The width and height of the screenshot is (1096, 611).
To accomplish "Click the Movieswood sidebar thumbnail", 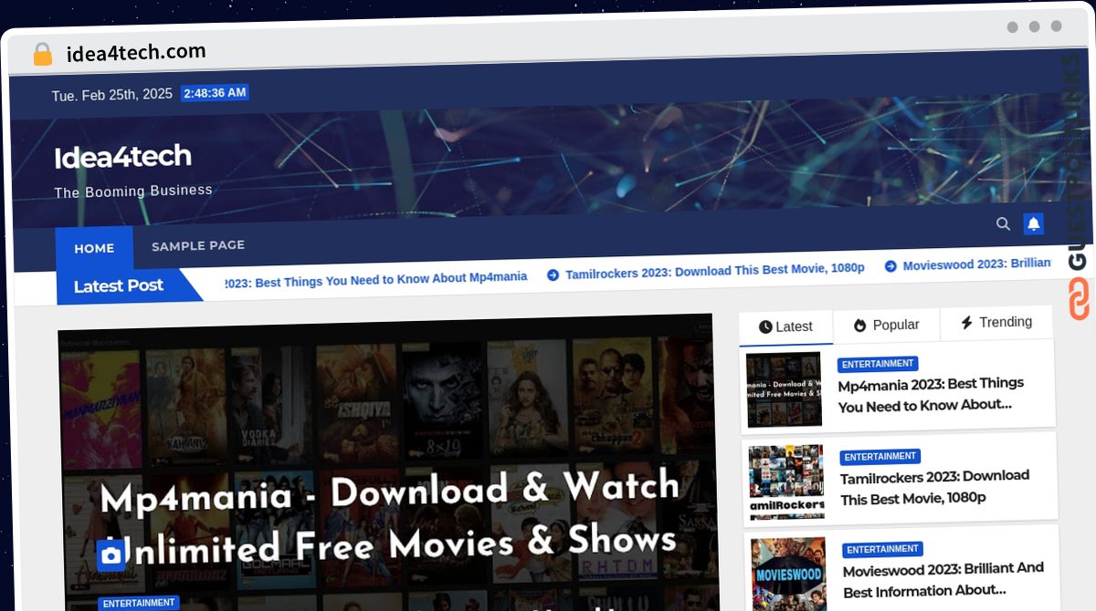I will coord(789,575).
